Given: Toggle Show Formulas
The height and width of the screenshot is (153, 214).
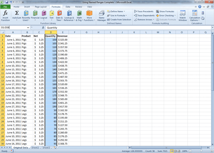Looking at the screenshot, I should click(165, 12).
